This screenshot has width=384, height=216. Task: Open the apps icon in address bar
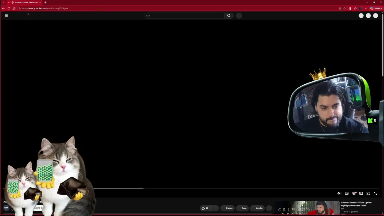point(340,8)
